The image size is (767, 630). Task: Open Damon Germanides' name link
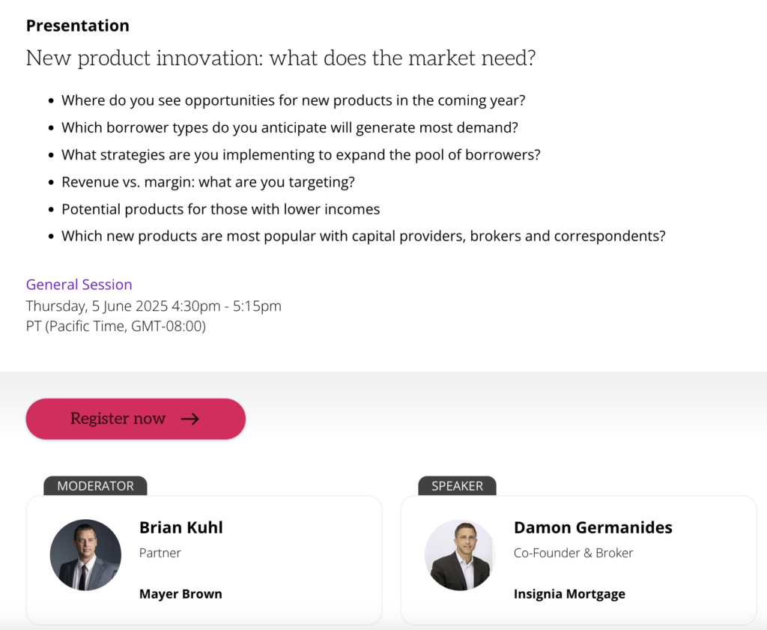pyautogui.click(x=593, y=528)
